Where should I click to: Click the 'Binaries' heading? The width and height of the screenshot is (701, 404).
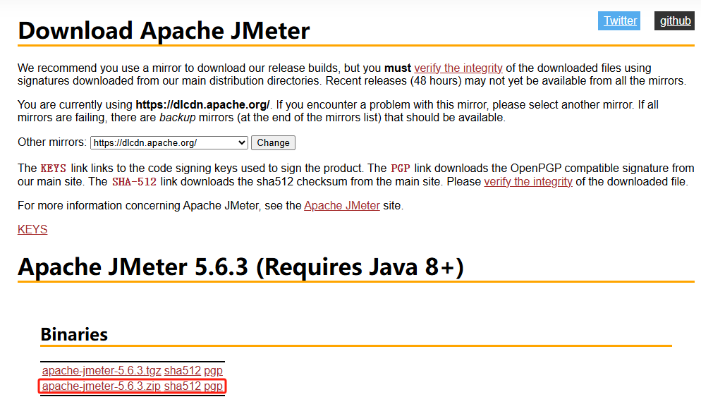74,334
